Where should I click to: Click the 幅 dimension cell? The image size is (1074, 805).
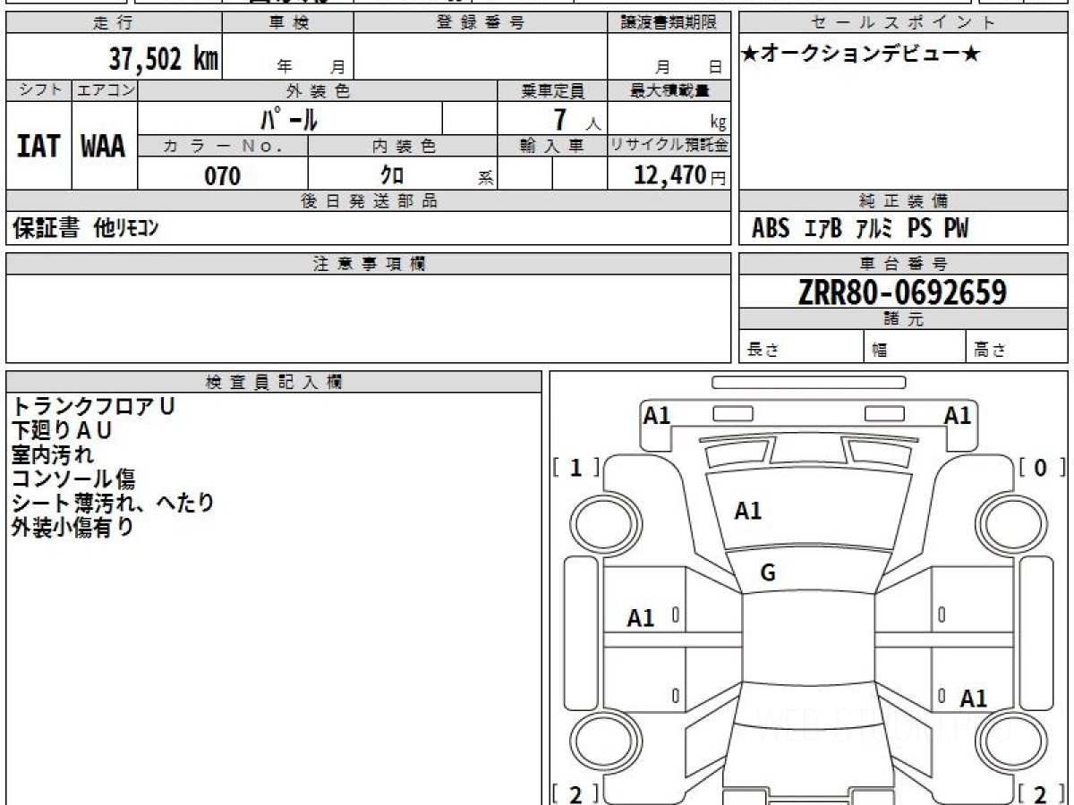915,347
